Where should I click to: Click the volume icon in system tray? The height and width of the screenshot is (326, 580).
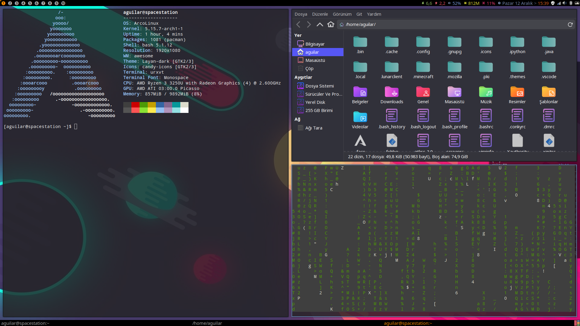pyautogui.click(x=564, y=3)
